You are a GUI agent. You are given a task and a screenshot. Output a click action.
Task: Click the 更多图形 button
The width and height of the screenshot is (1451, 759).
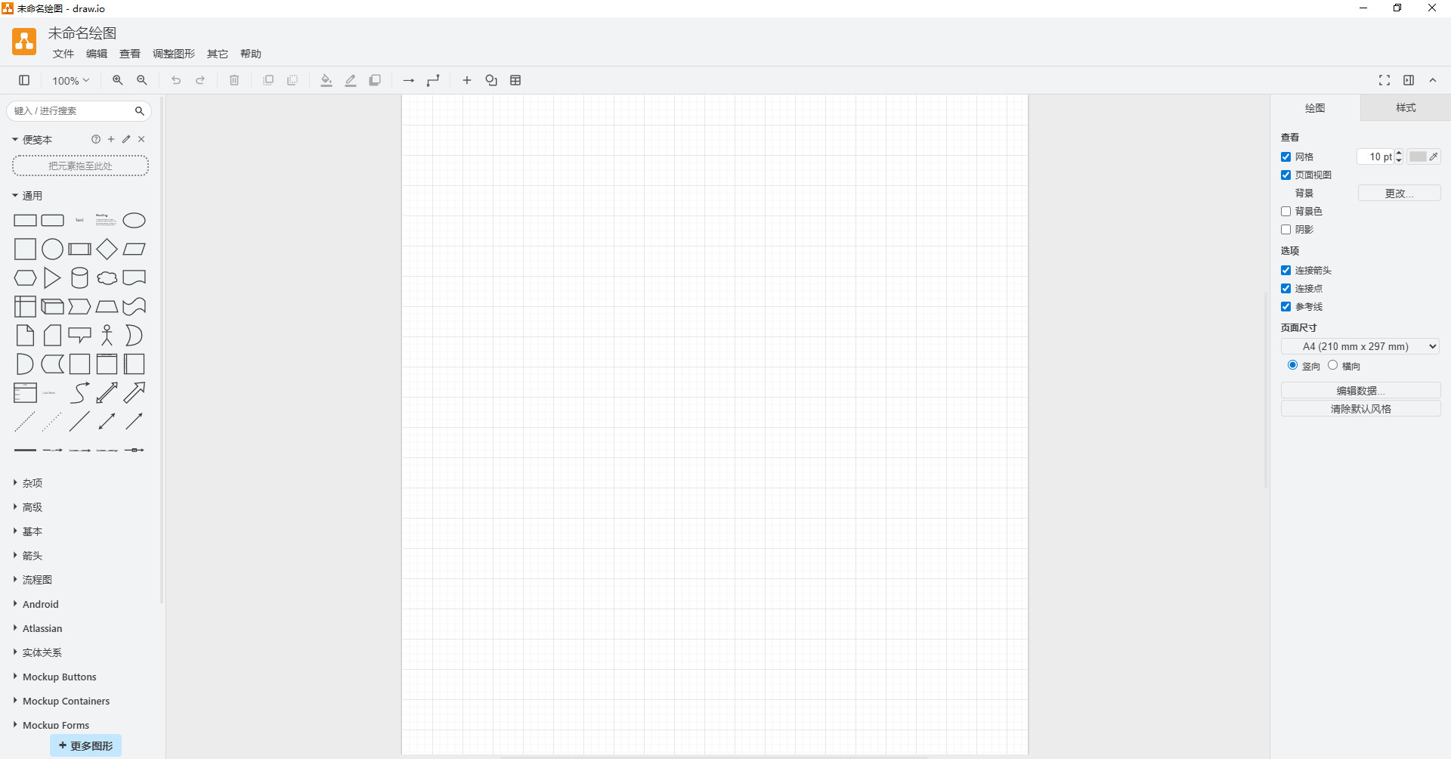85,745
